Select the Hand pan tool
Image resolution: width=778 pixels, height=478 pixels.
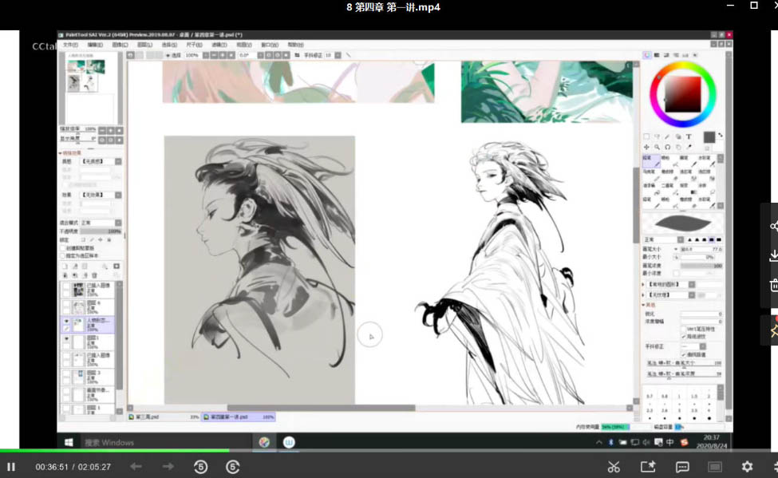678,148
